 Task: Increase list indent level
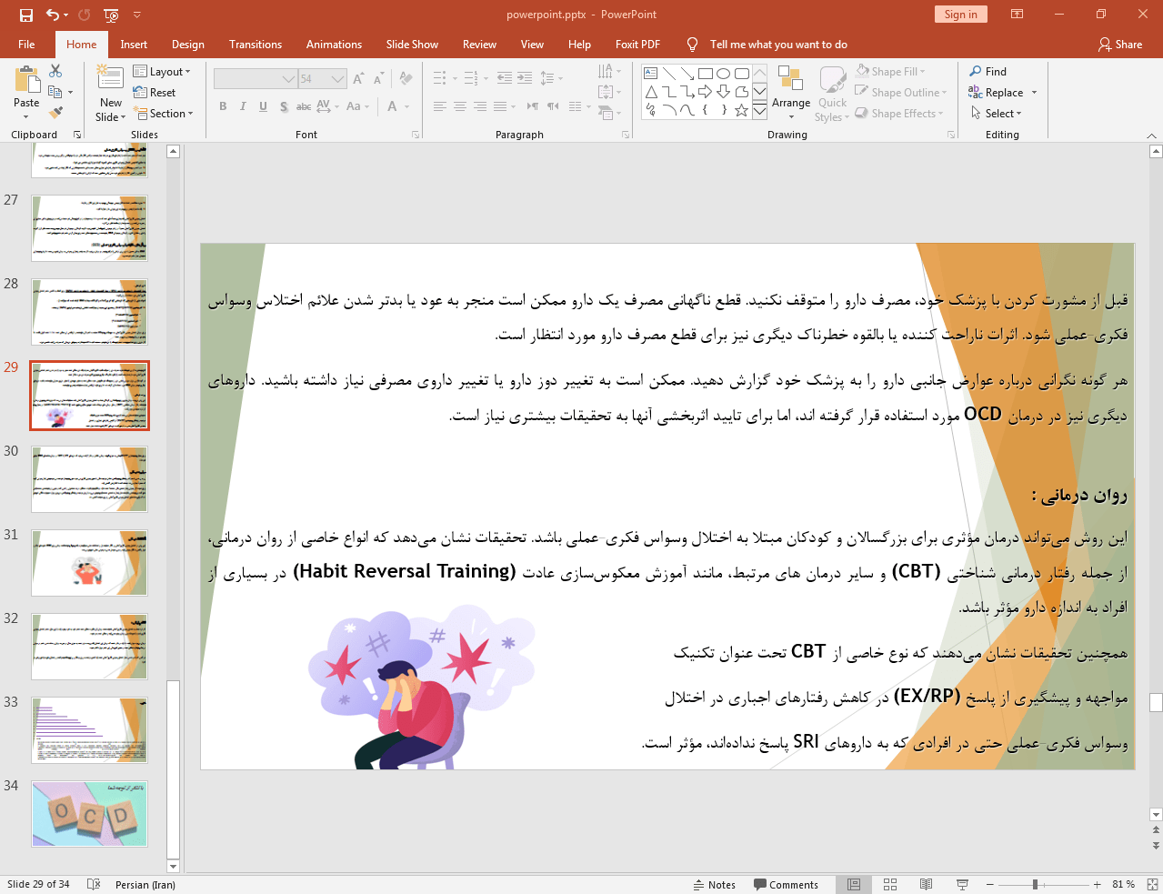tap(525, 78)
